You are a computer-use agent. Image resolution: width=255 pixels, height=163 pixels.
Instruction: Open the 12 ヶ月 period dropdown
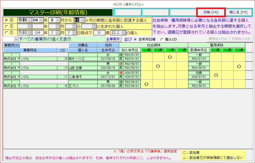pyautogui.click(x=83, y=20)
